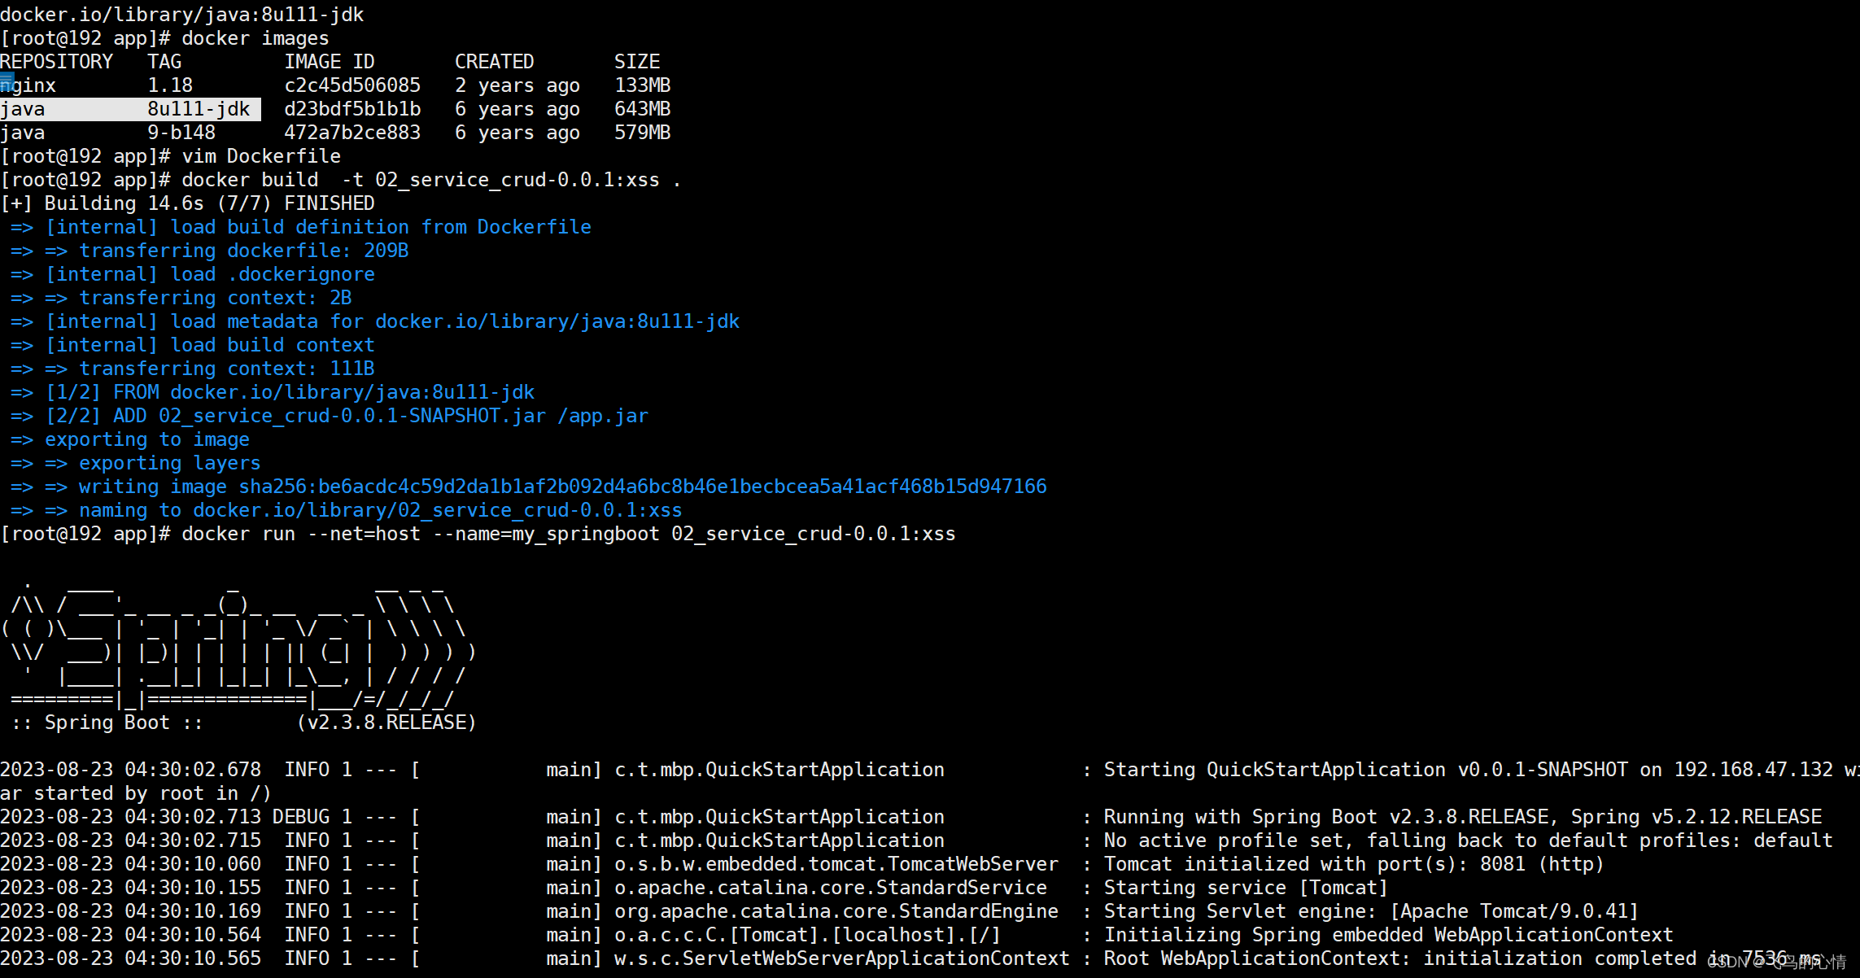The height and width of the screenshot is (978, 1860).
Task: Click the REPOSITORY column header
Action: point(56,62)
